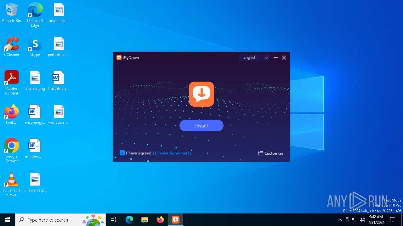Select the Recycle Bin desktop icon
The image size is (403, 226).
[x=12, y=13]
